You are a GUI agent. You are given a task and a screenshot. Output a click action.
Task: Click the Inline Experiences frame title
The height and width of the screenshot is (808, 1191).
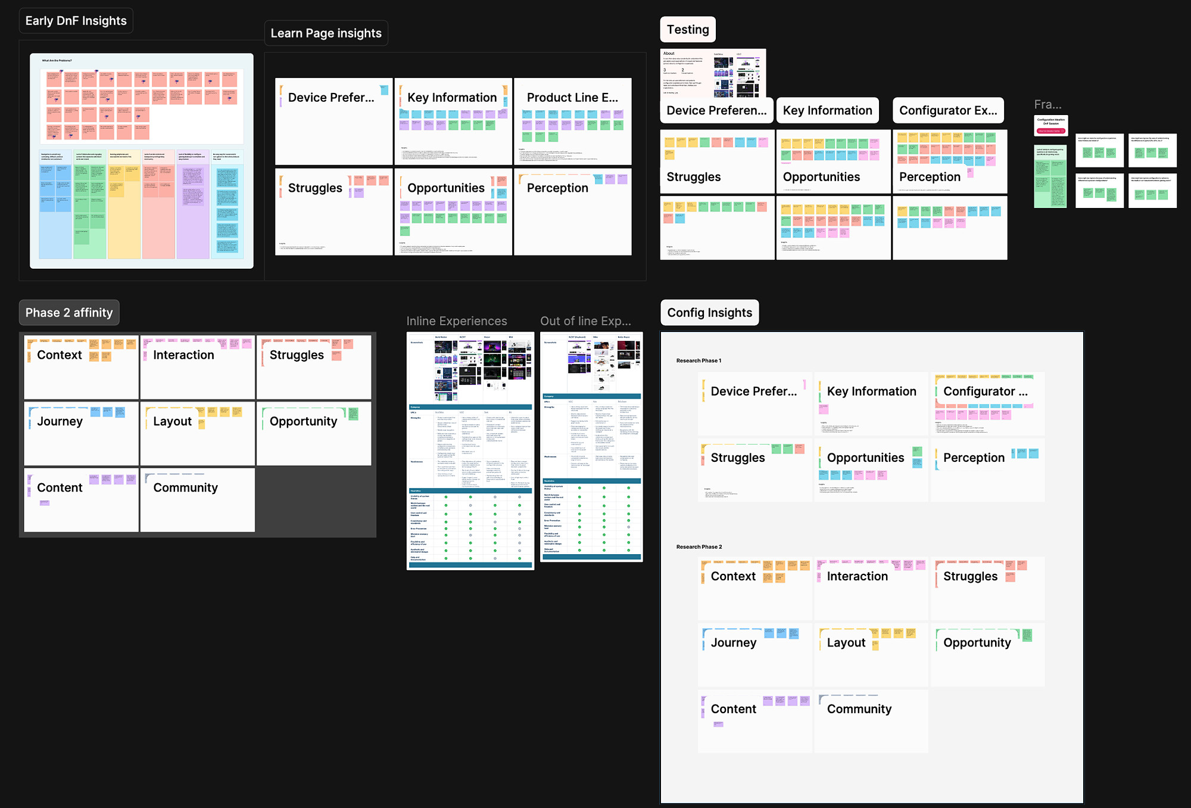tap(457, 321)
